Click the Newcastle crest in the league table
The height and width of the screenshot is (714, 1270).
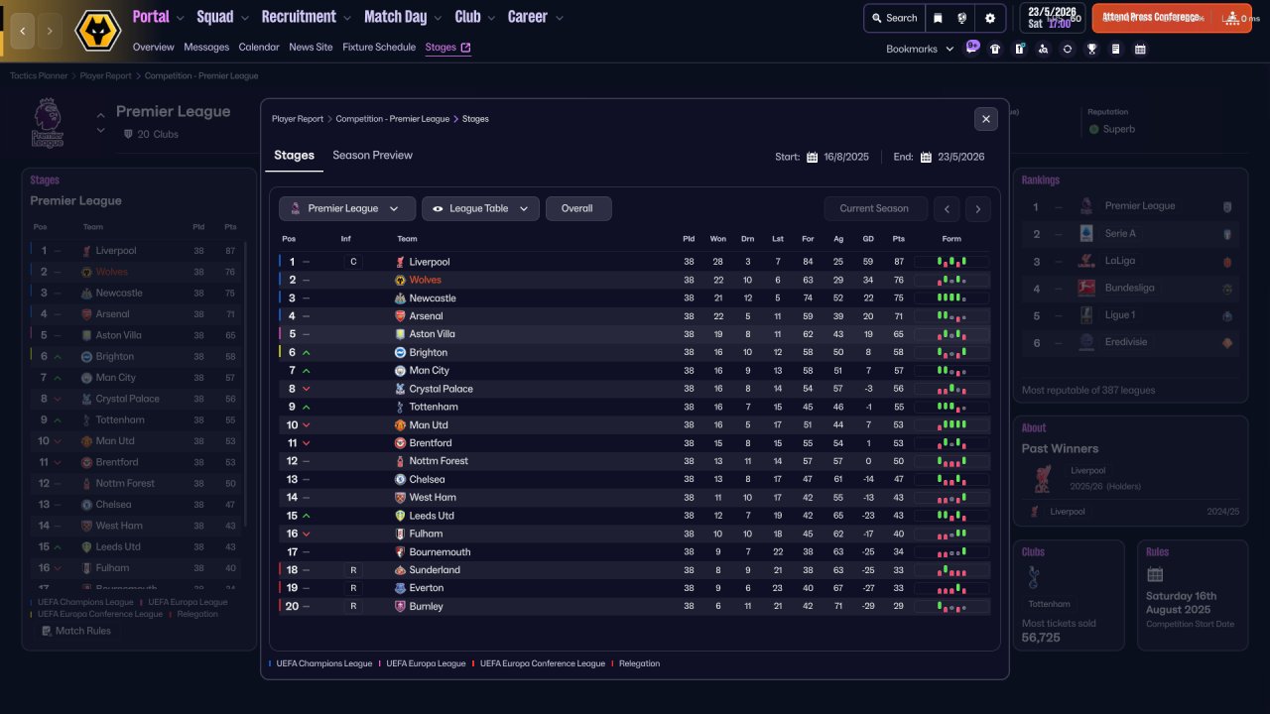pyautogui.click(x=400, y=298)
